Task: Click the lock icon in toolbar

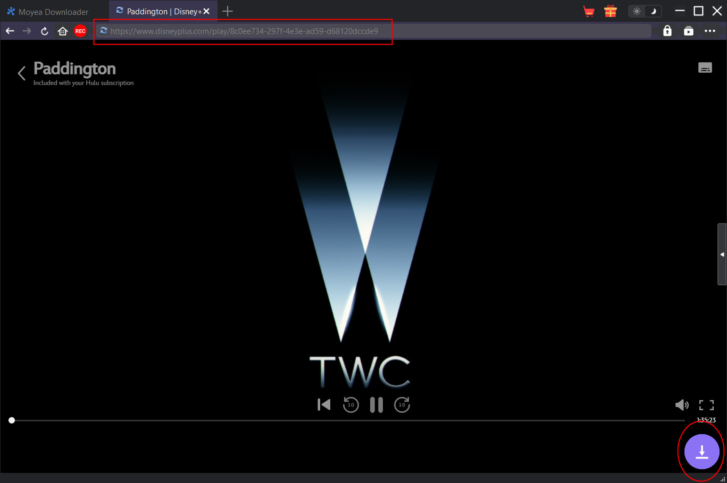Action: 667,31
